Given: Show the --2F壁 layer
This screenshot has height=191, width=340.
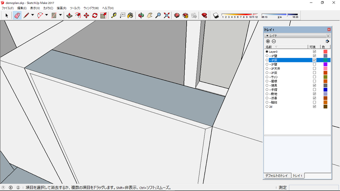Looking at the screenshot, I should [x=314, y=64].
